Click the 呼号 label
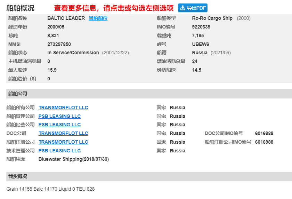 (x=161, y=44)
